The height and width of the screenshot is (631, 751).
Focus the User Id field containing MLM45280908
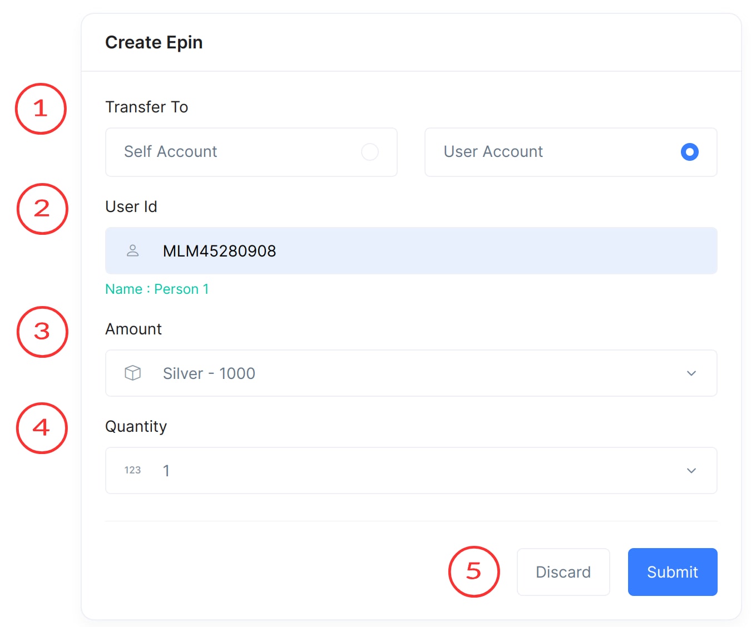tap(411, 251)
